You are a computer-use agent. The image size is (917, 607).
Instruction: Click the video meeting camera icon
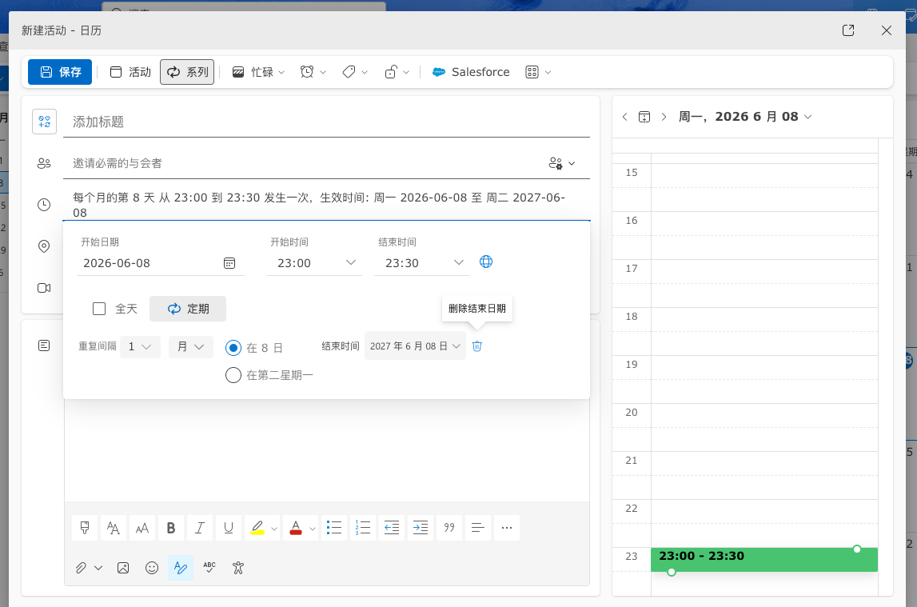coord(44,288)
